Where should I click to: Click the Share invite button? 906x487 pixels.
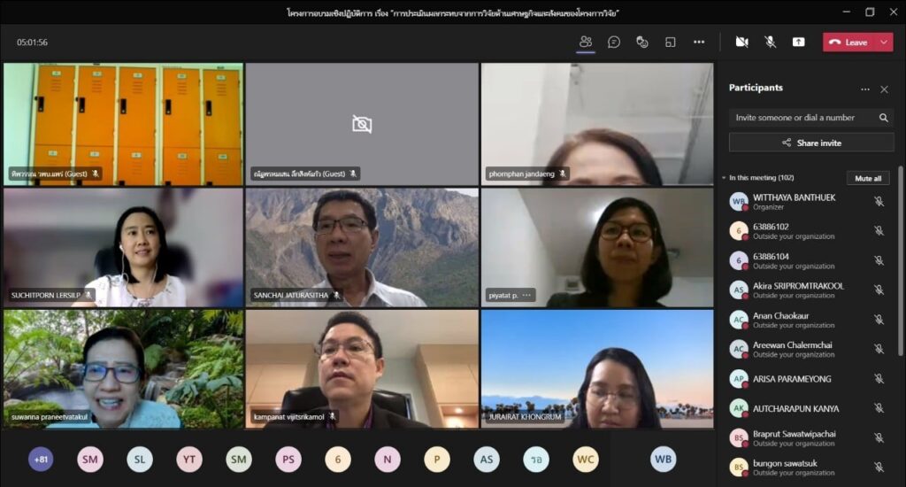[811, 143]
